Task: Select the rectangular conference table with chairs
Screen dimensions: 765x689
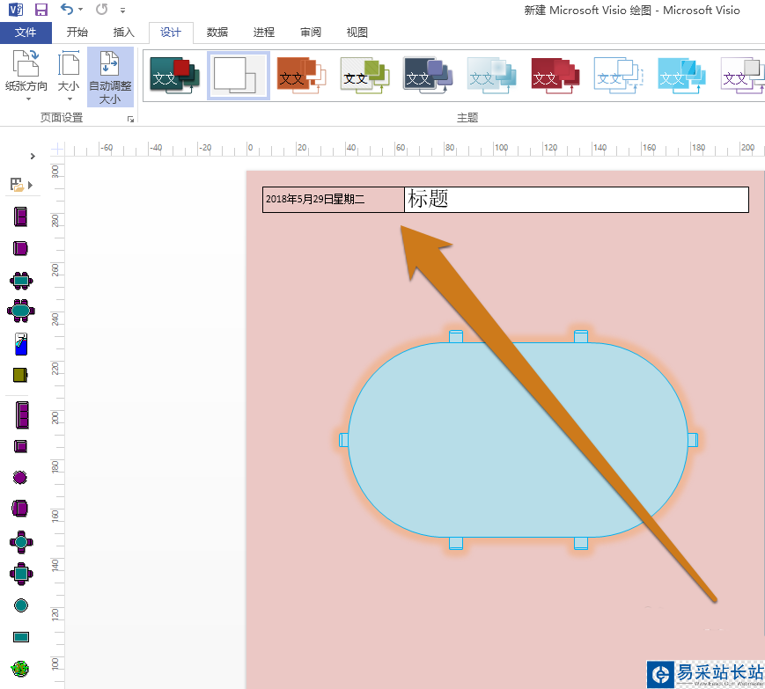Action: point(21,281)
